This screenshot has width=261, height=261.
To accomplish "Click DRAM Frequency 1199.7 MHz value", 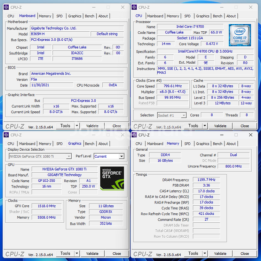I will (206, 180).
